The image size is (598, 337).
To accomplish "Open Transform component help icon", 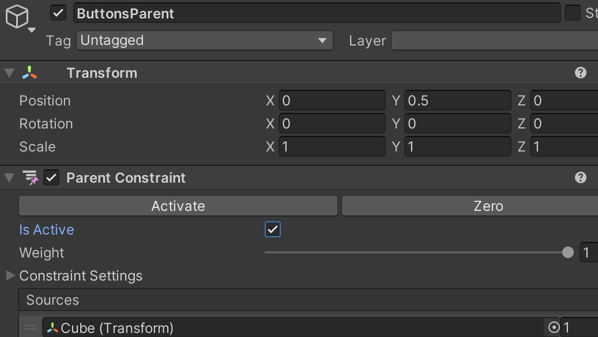I will tap(581, 73).
